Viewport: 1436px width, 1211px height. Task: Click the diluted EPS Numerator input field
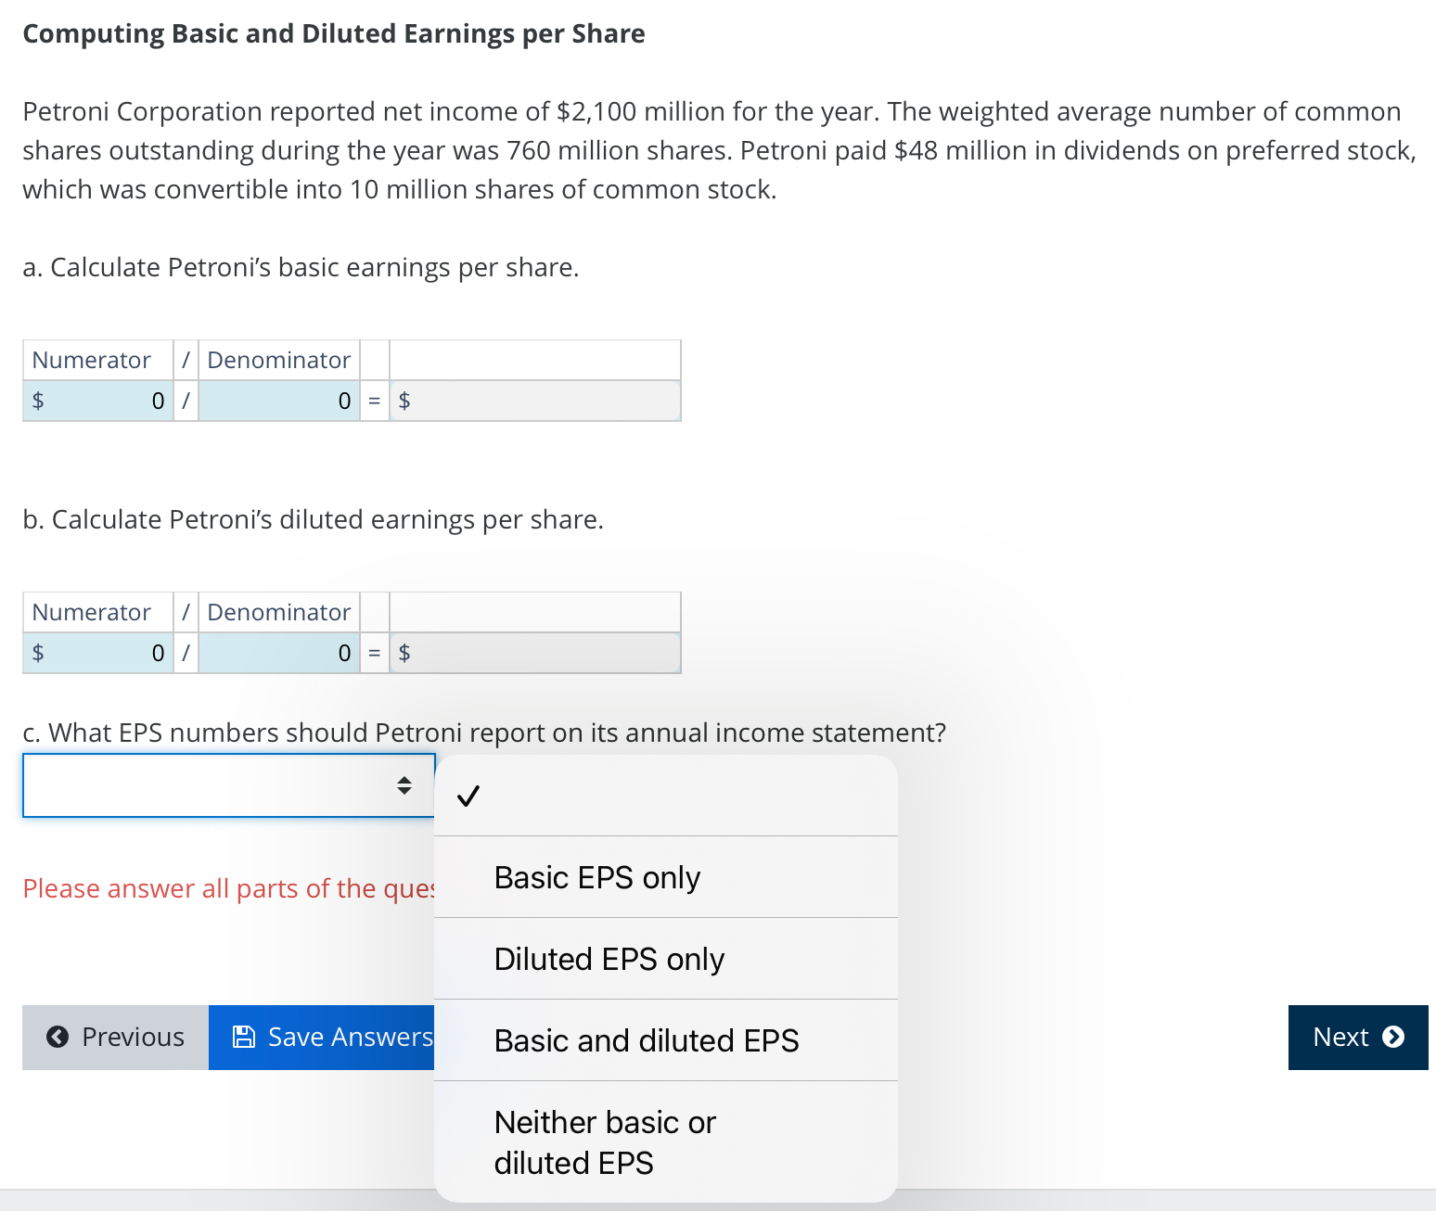point(97,652)
